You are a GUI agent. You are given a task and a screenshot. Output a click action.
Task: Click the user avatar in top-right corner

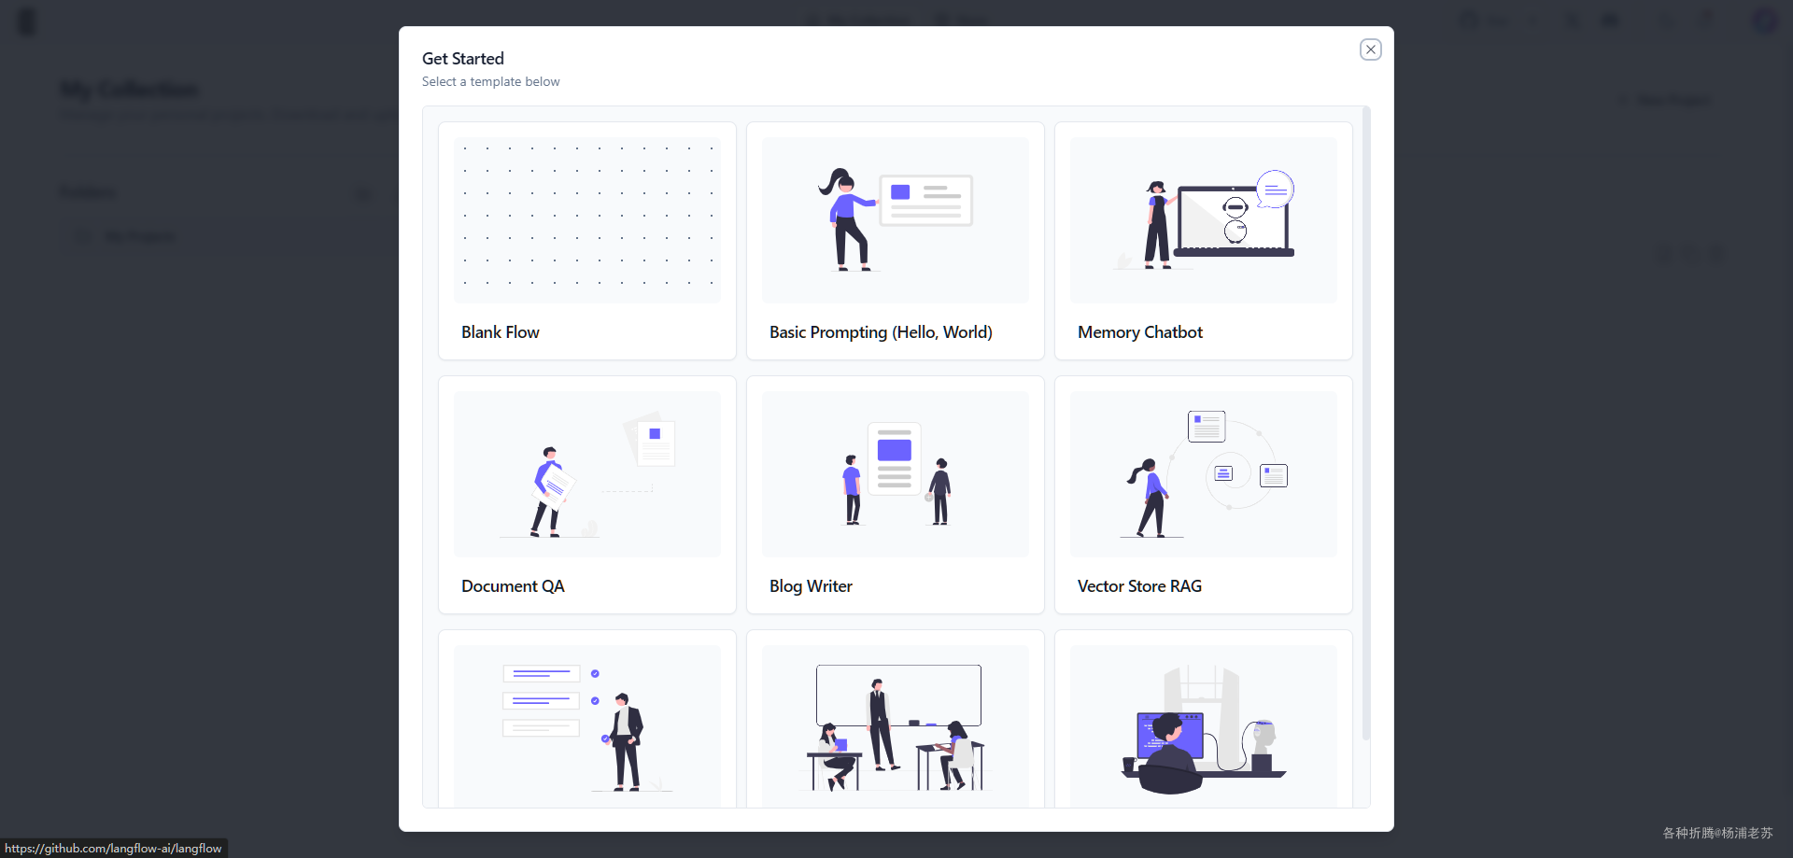coord(1765,21)
